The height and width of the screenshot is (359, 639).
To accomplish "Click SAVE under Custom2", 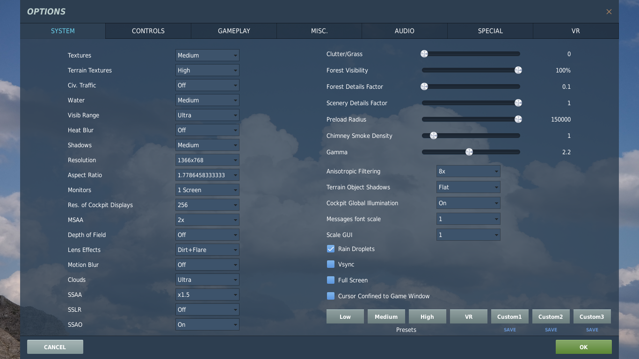I will [551, 330].
